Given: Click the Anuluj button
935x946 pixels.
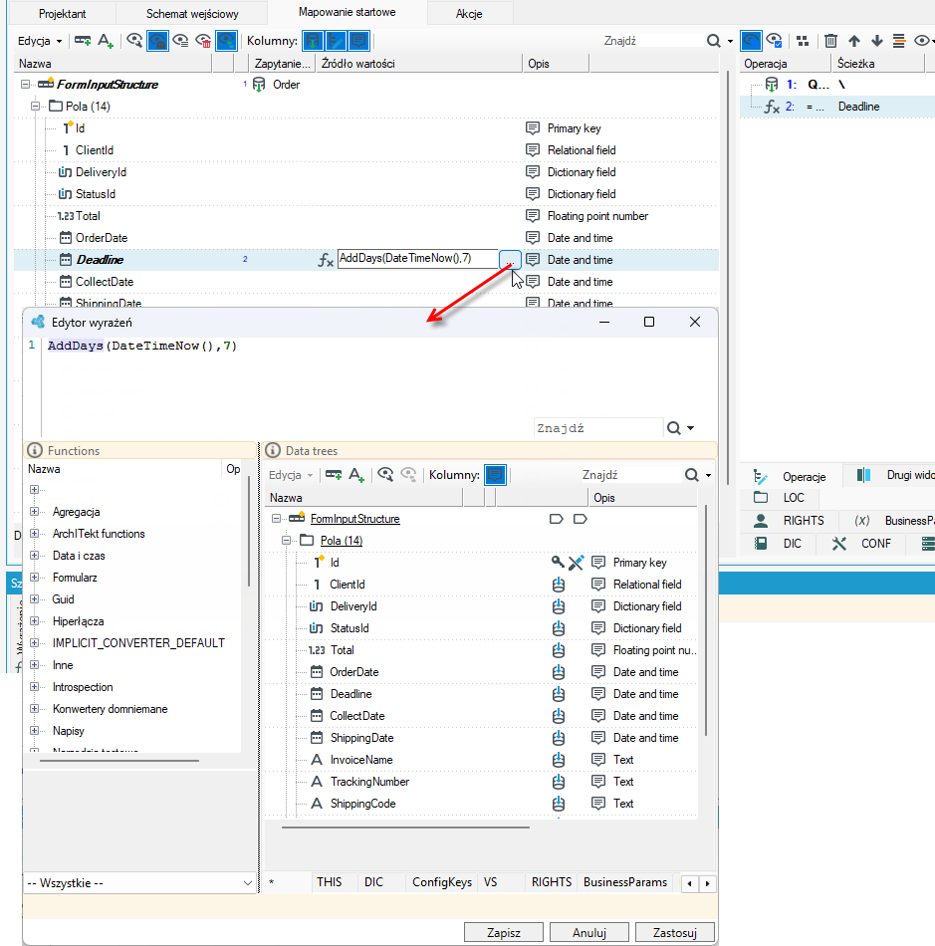Looking at the screenshot, I should coord(589,933).
